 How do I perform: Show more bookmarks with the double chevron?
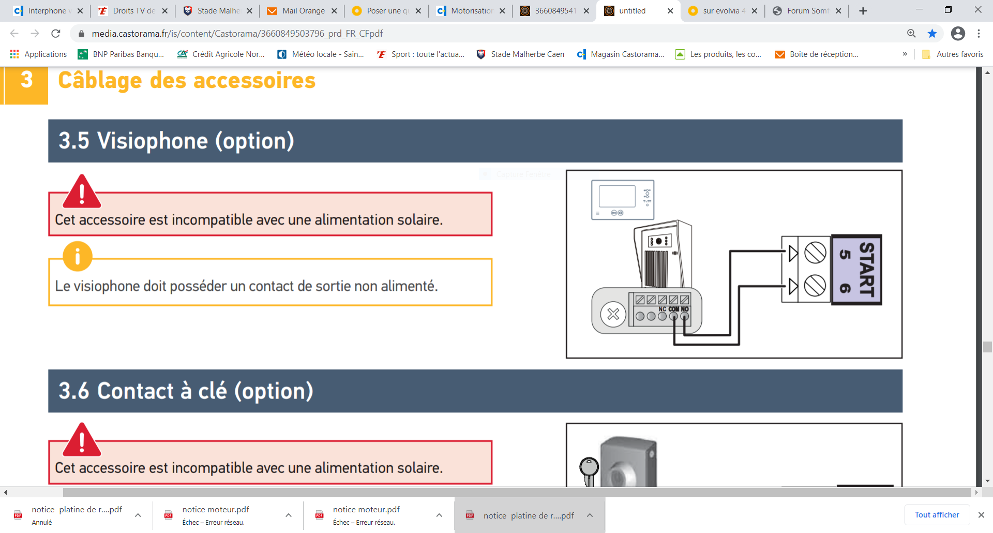[905, 54]
